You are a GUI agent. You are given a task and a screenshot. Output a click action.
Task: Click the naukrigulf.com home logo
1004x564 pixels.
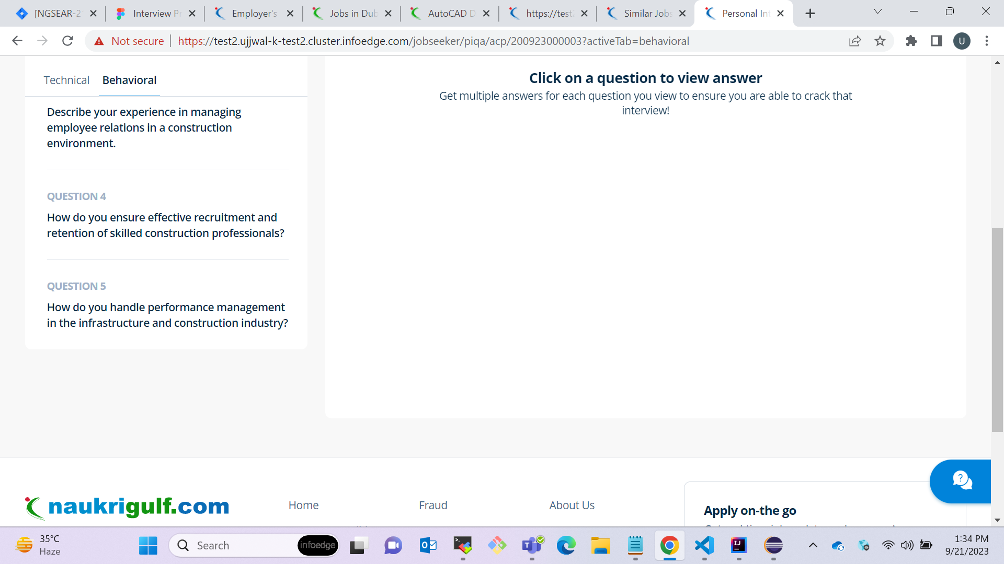click(x=128, y=506)
